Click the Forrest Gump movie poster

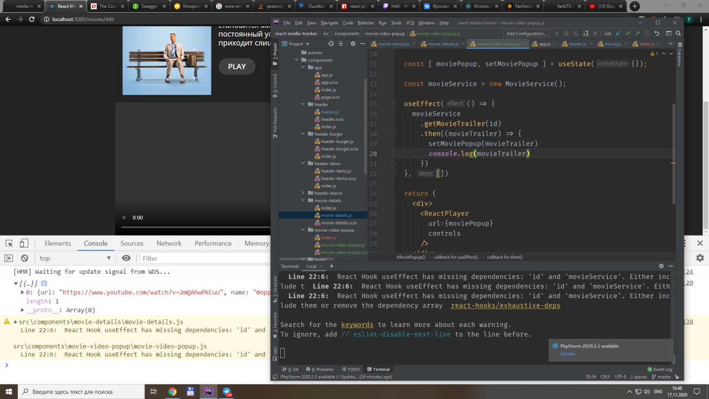tap(167, 60)
